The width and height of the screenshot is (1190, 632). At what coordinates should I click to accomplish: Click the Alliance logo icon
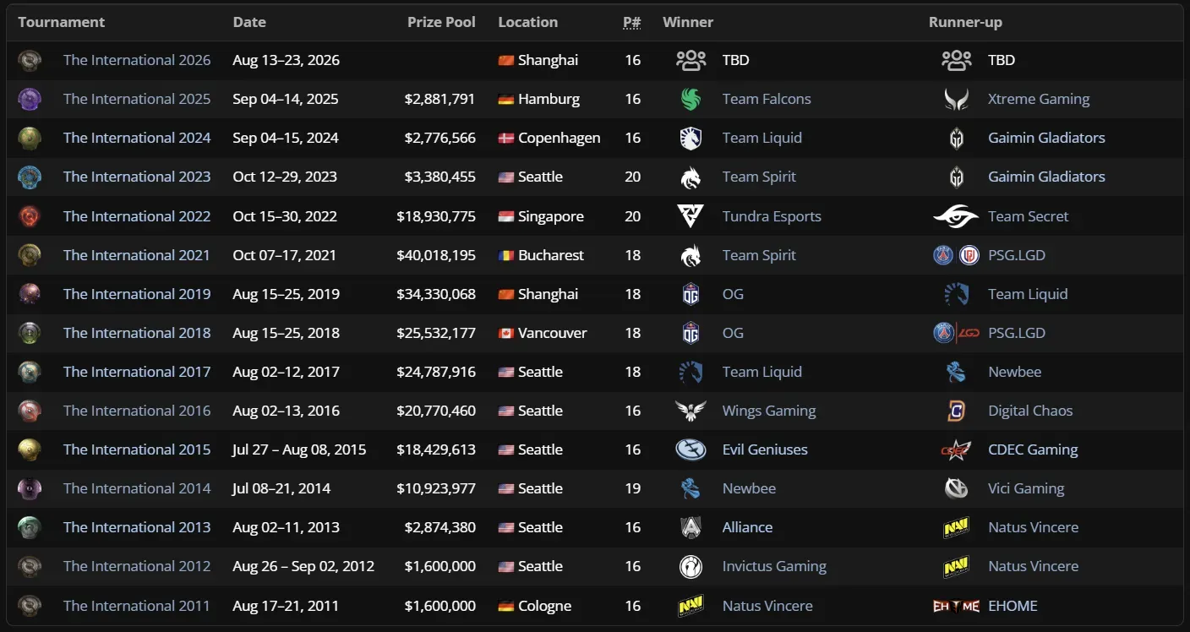(691, 527)
